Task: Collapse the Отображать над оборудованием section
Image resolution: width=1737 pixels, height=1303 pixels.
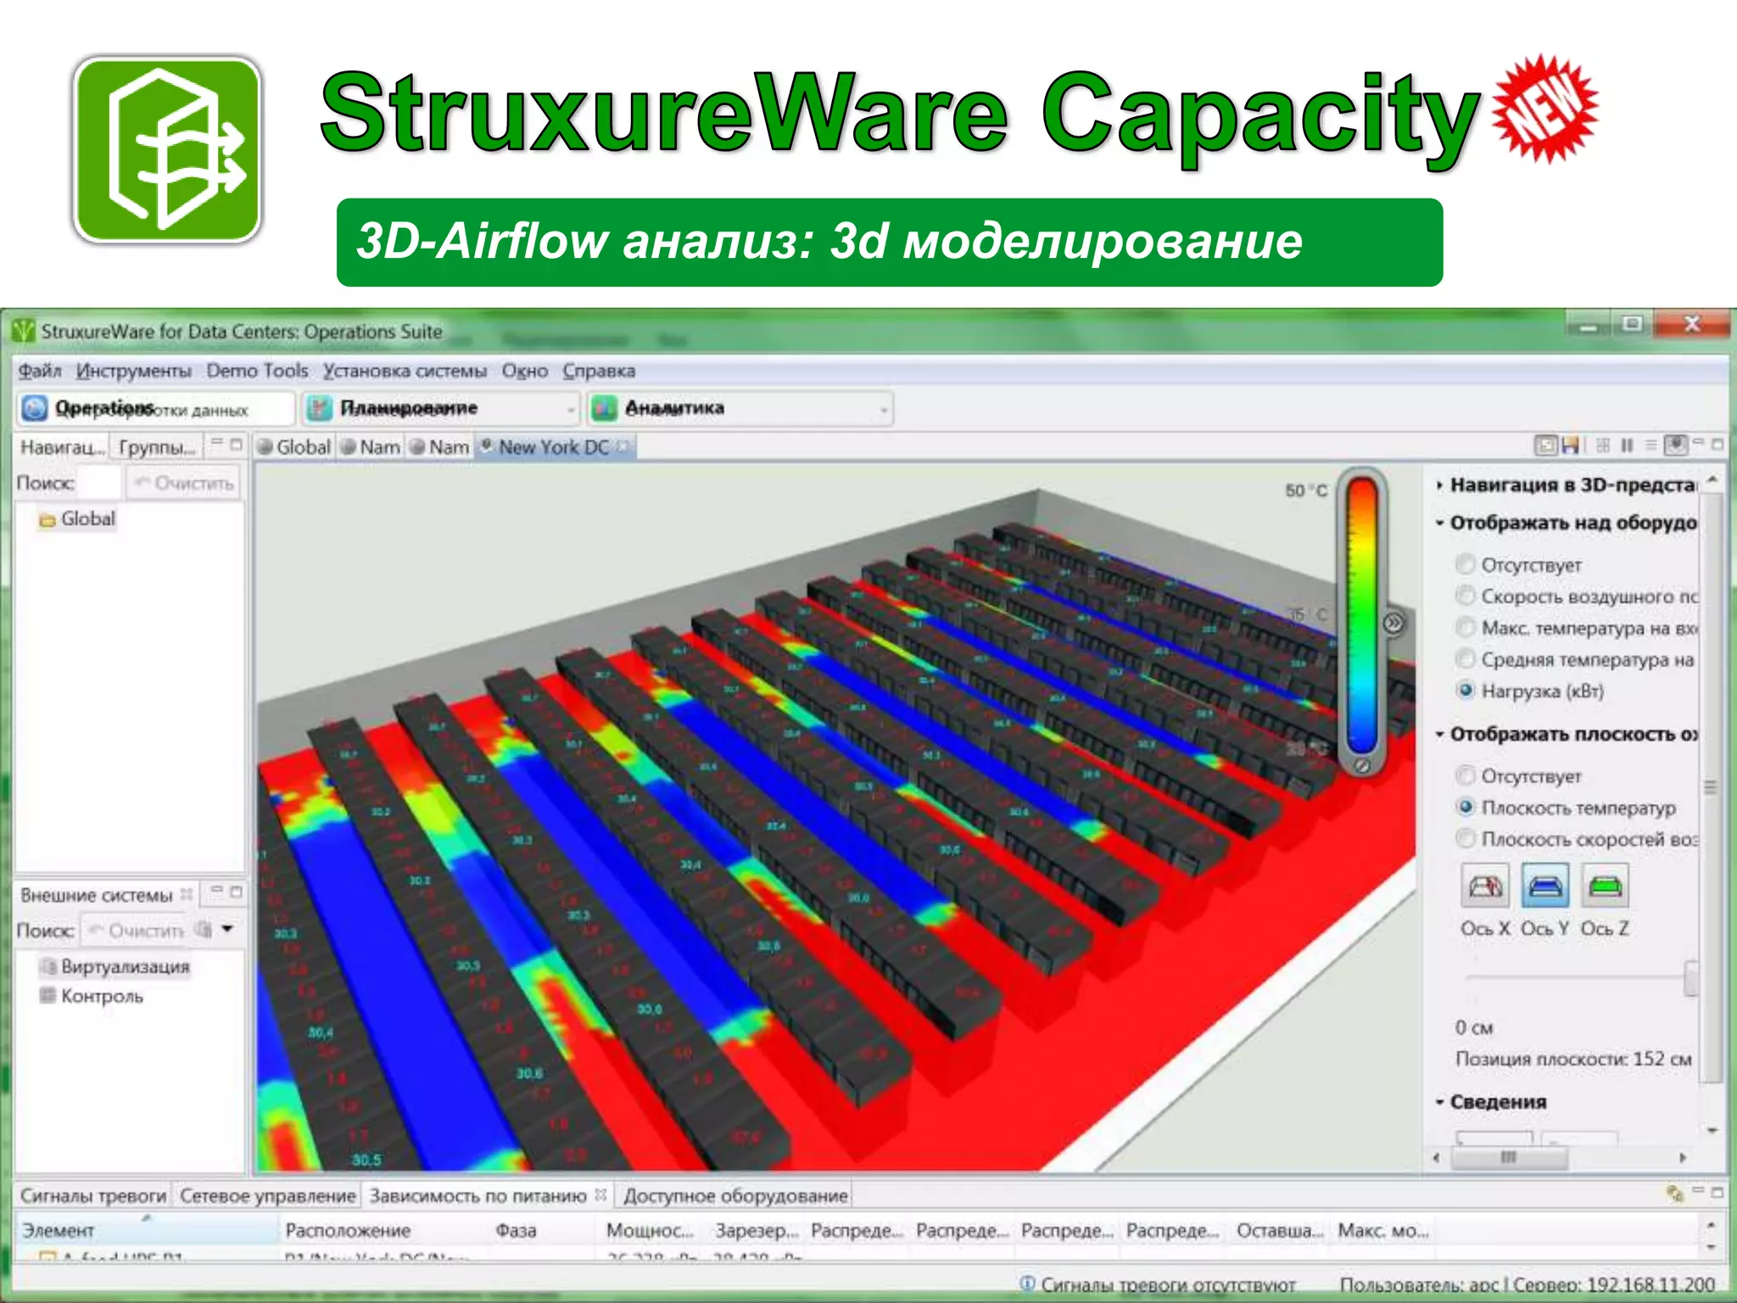Action: point(1439,523)
